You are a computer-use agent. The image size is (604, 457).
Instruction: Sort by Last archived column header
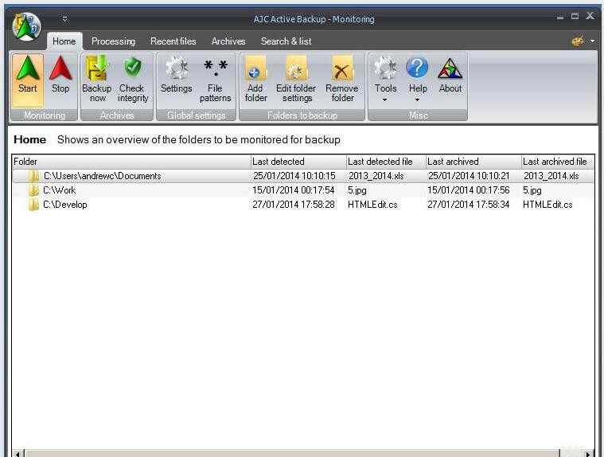(473, 162)
